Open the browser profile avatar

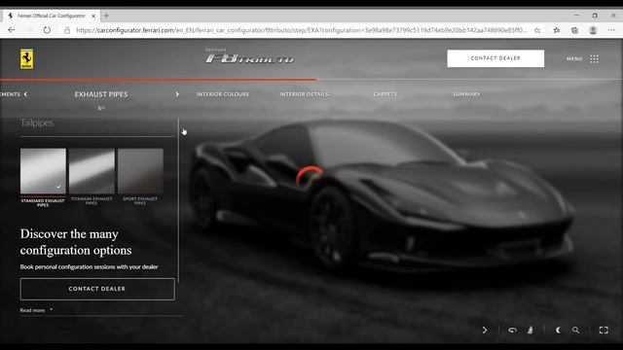pyautogui.click(x=593, y=30)
